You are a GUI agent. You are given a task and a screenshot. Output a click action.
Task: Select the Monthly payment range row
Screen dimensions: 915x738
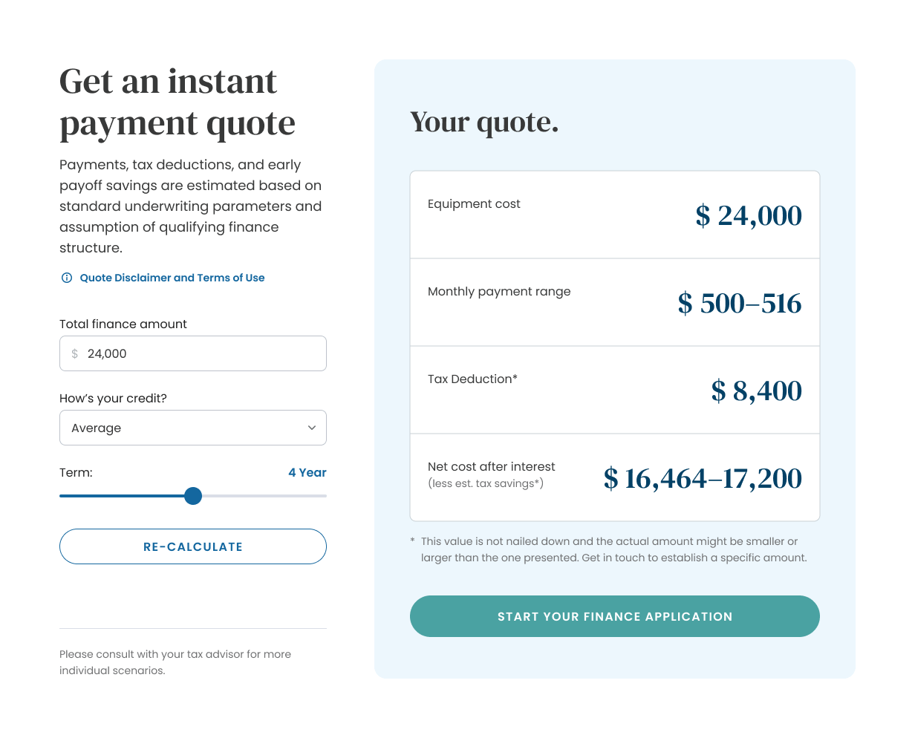point(615,302)
